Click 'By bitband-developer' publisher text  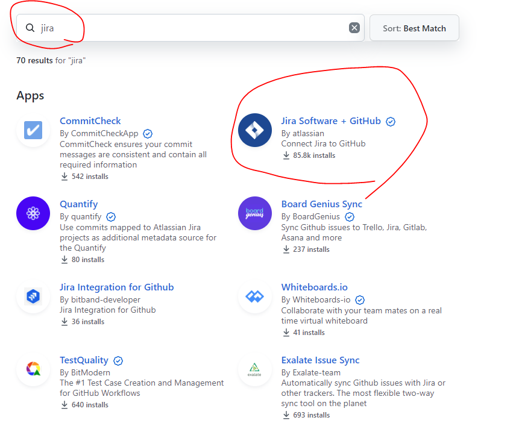pyautogui.click(x=100, y=299)
